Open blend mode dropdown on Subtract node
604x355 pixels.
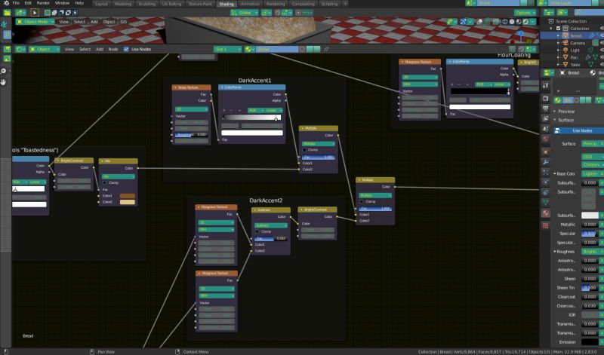point(271,226)
